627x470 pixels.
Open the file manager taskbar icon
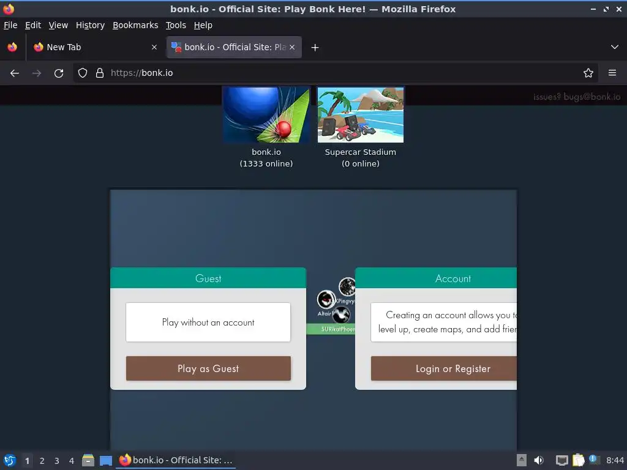[88, 460]
